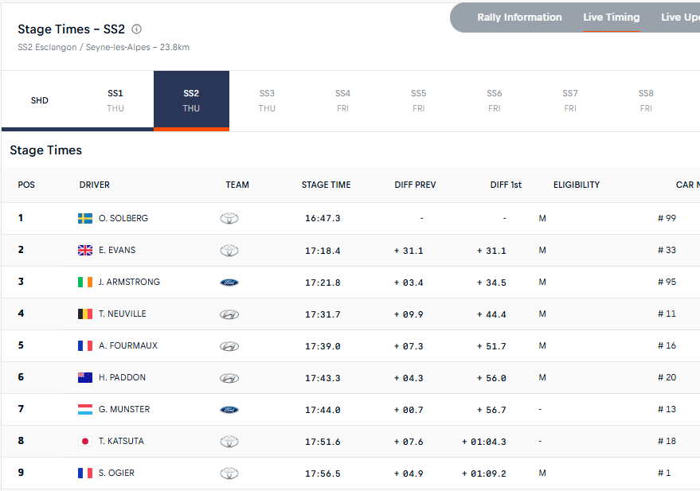The image size is (700, 491).
Task: Click the info icon beside Stage Times title
Action: pos(136,29)
